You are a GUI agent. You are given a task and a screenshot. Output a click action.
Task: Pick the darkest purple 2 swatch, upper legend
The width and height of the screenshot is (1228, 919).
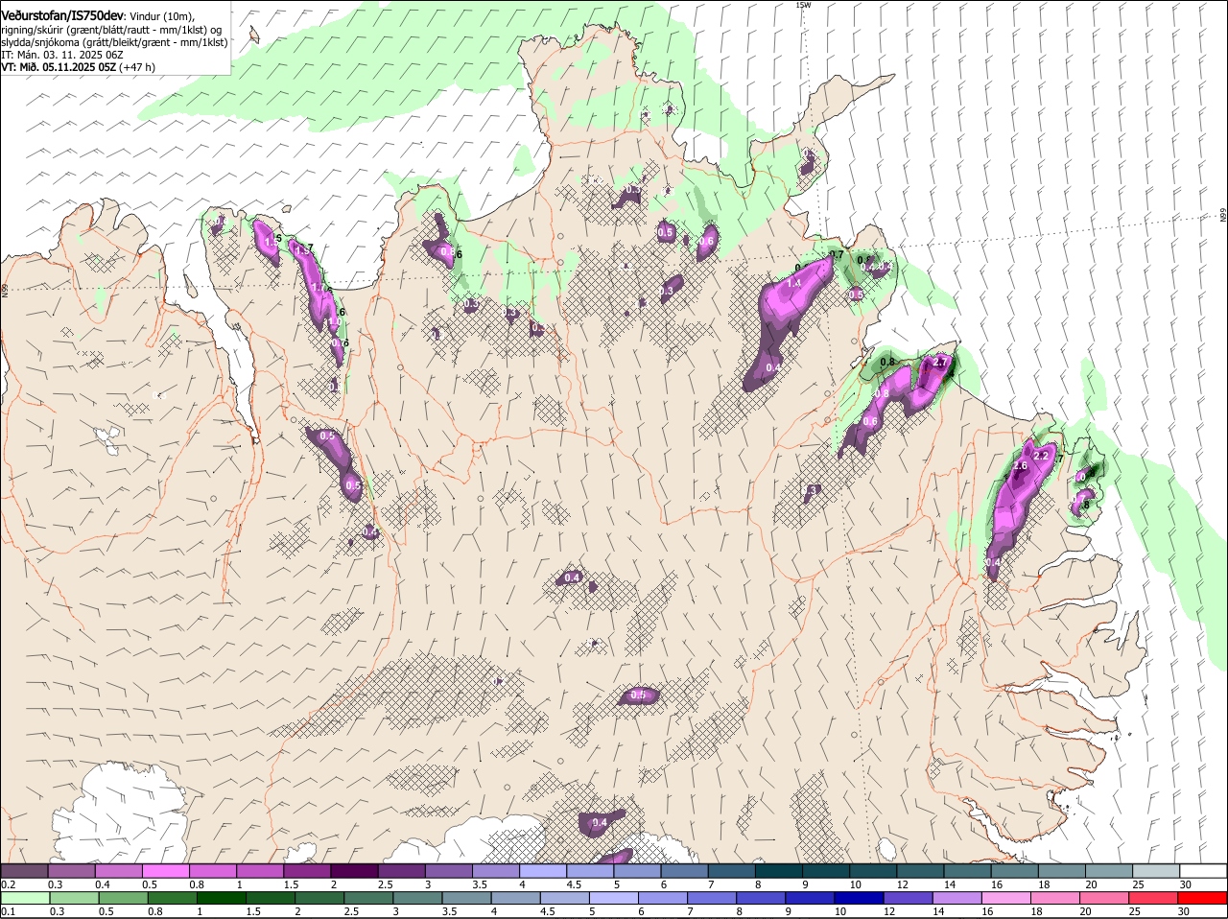(354, 870)
